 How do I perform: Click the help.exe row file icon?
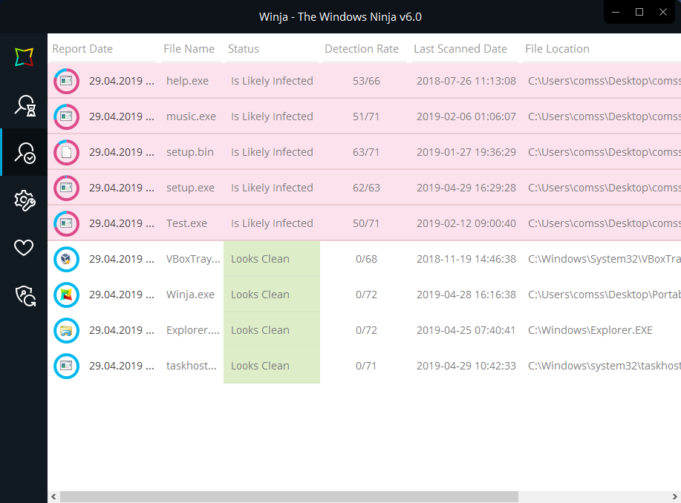coord(66,81)
